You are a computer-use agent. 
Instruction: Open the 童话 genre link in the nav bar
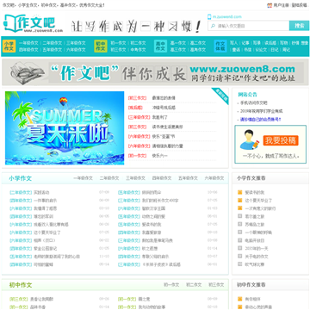(236, 50)
